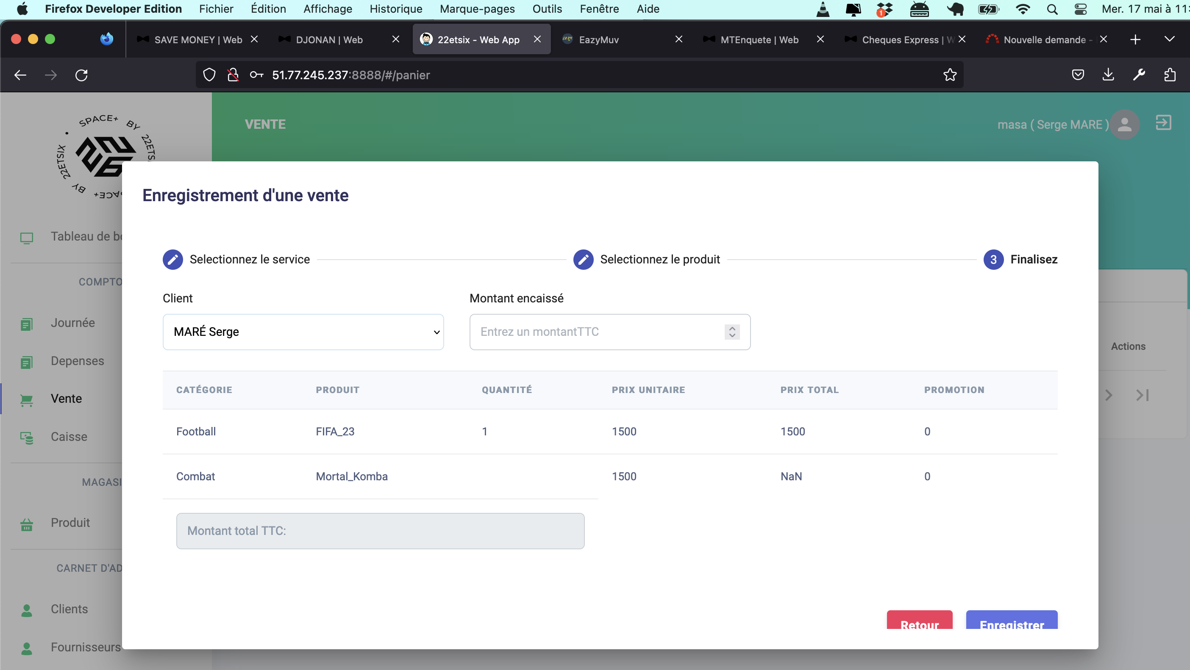Click the Firefox back arrow
1190x670 pixels.
click(x=20, y=75)
